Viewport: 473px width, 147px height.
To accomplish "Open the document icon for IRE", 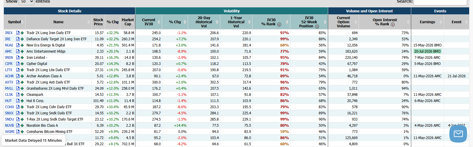I will [18, 39].
